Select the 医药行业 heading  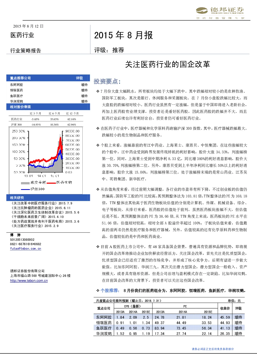click(x=22, y=35)
